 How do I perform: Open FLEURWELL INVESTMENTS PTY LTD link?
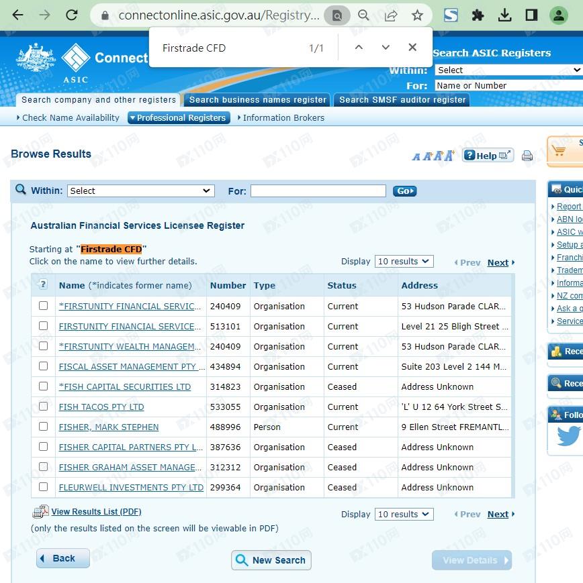[x=131, y=487]
